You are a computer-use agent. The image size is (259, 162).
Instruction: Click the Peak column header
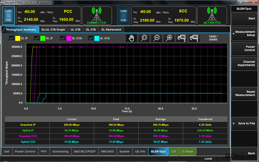[x=116, y=119]
